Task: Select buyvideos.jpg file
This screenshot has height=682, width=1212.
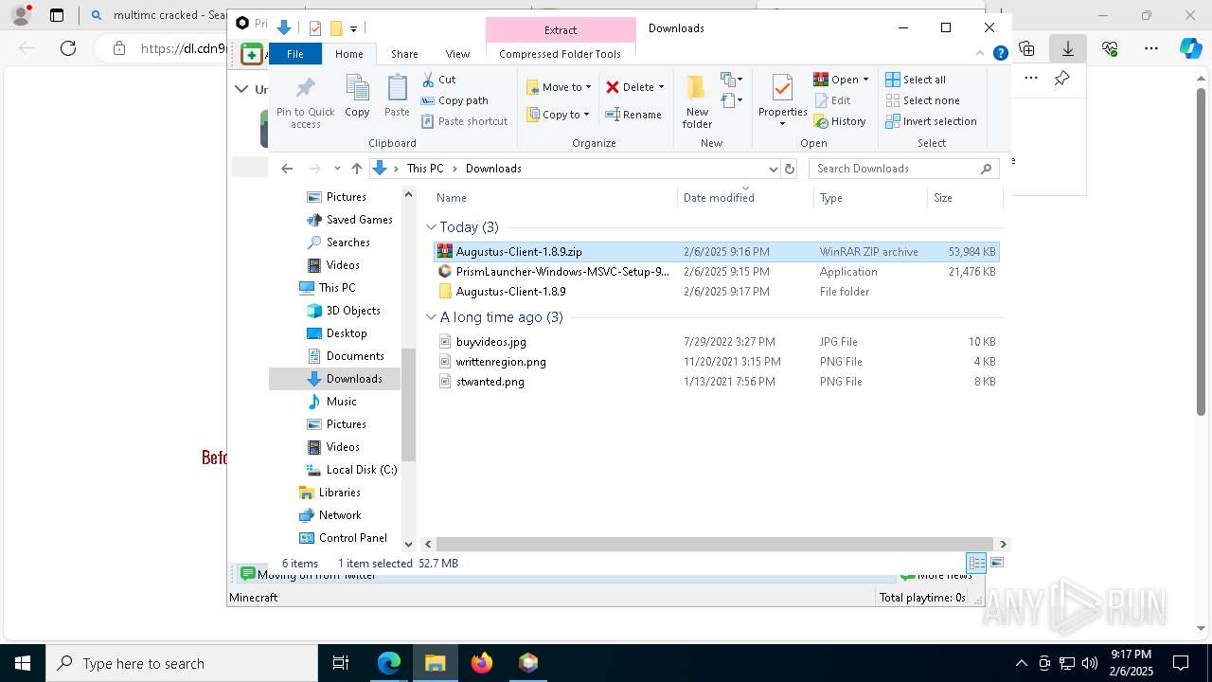Action: 716,342
